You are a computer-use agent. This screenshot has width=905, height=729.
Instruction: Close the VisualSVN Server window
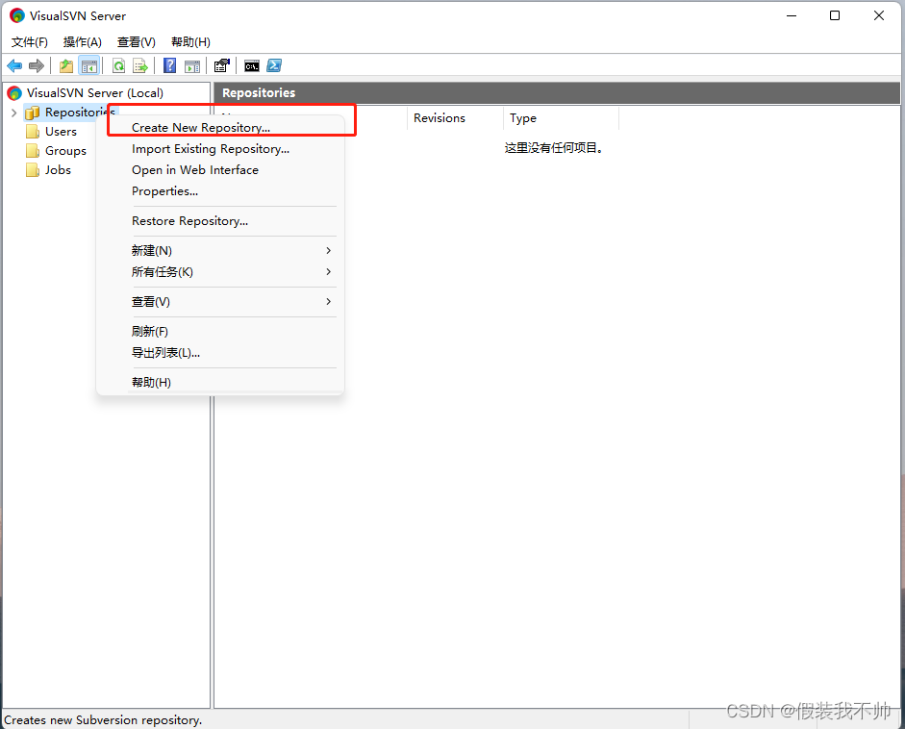click(x=878, y=15)
